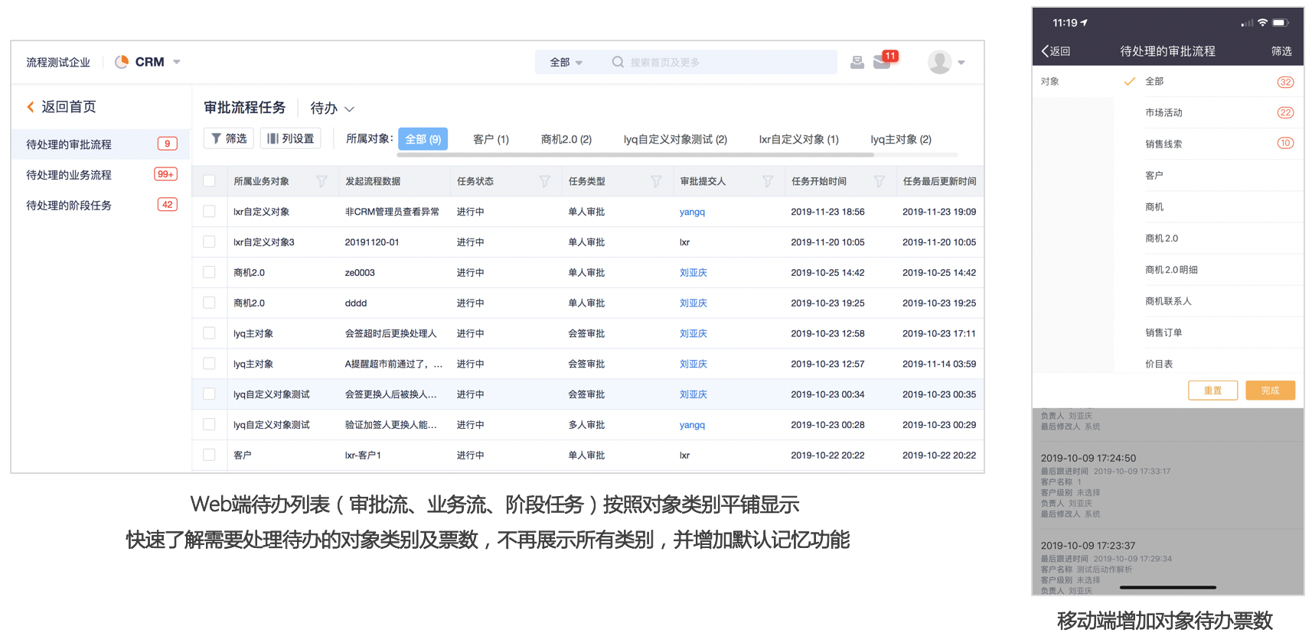Tap the 对象 category in mobile filter
Screen dimensions: 1312x639
[x=1073, y=81]
